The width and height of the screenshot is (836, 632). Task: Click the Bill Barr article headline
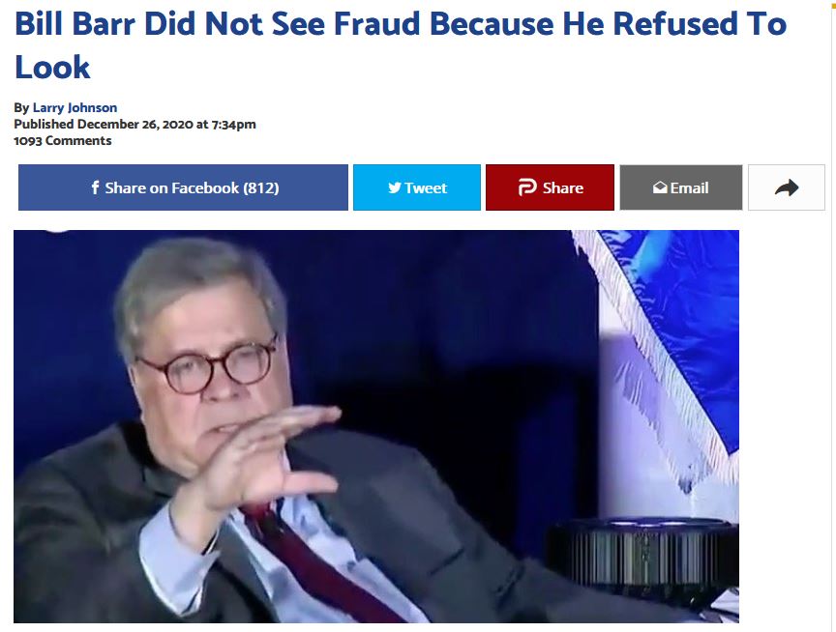pos(401,45)
